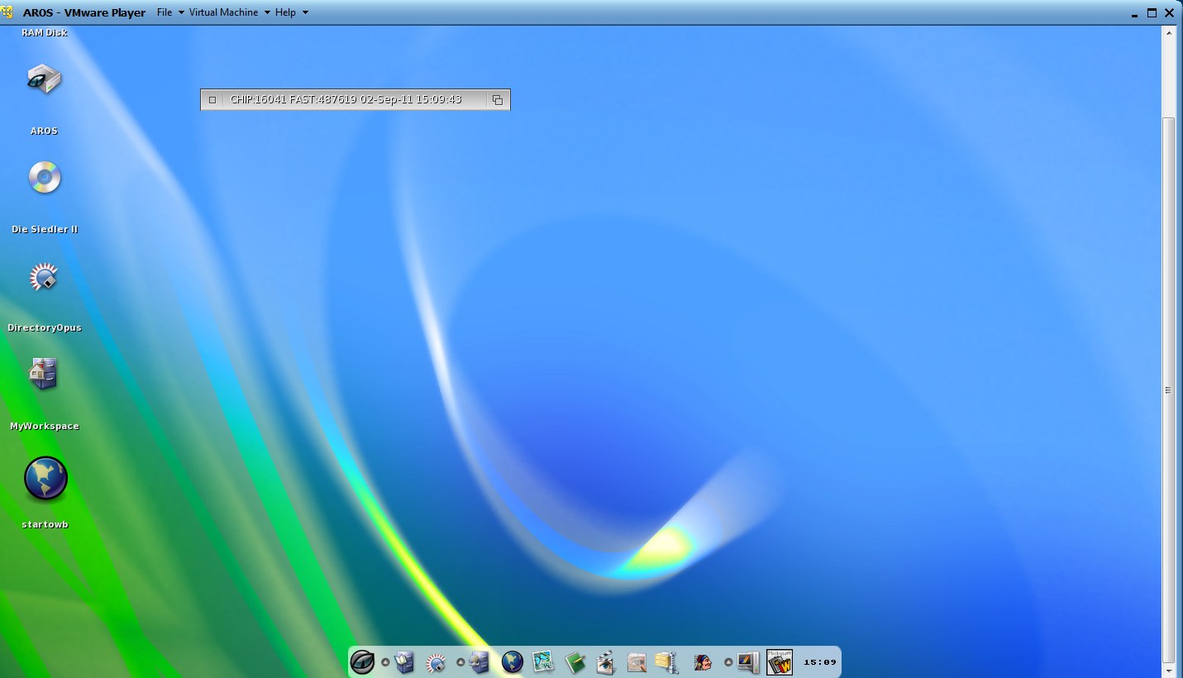Open the Die Siedler II CD icon
1183x678 pixels.
tap(45, 178)
